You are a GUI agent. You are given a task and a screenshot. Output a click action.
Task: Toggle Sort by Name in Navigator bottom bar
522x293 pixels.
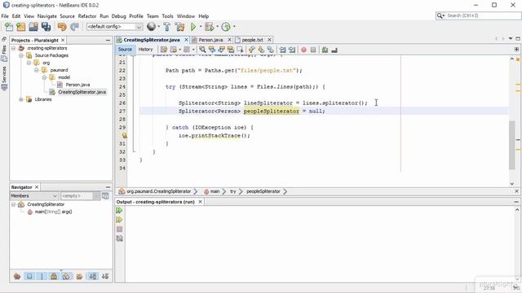point(92,276)
